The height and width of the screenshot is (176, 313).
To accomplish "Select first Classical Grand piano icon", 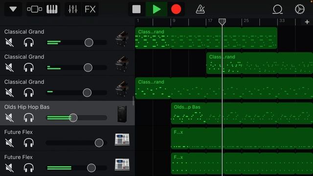I will click(122, 39).
